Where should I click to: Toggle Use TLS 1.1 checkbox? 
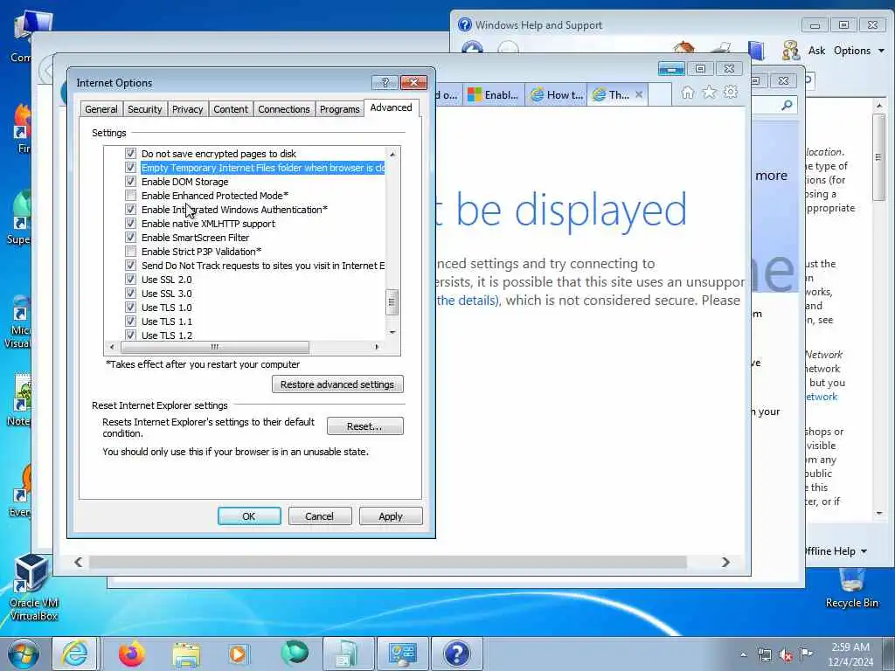131,322
